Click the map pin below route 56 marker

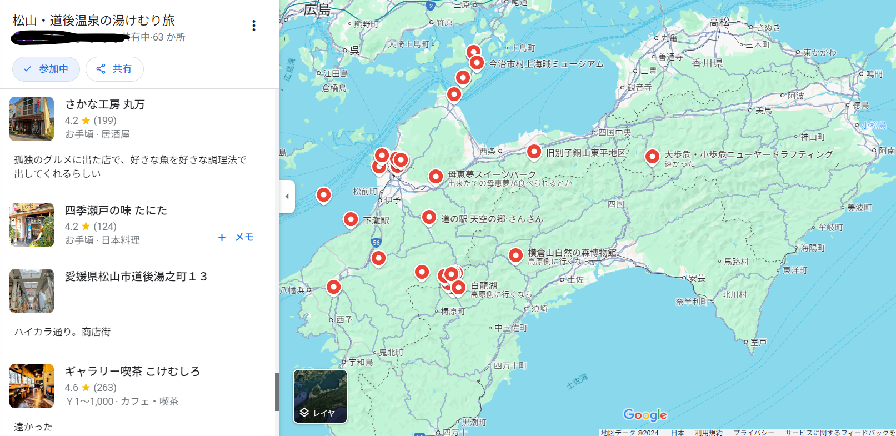point(378,259)
